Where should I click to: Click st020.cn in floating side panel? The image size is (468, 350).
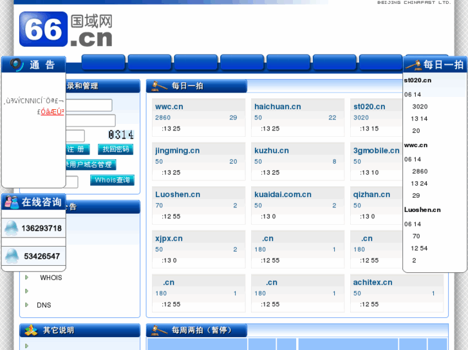click(418, 80)
